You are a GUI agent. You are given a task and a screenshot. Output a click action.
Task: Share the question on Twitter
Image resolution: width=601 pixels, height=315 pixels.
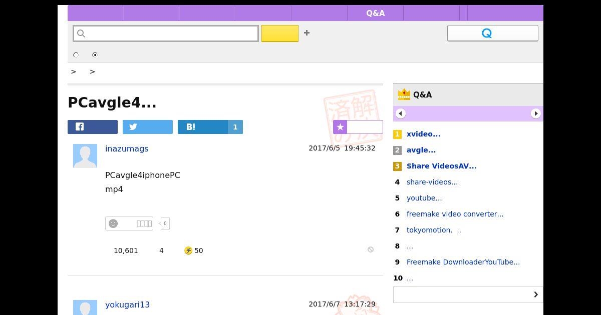(148, 127)
